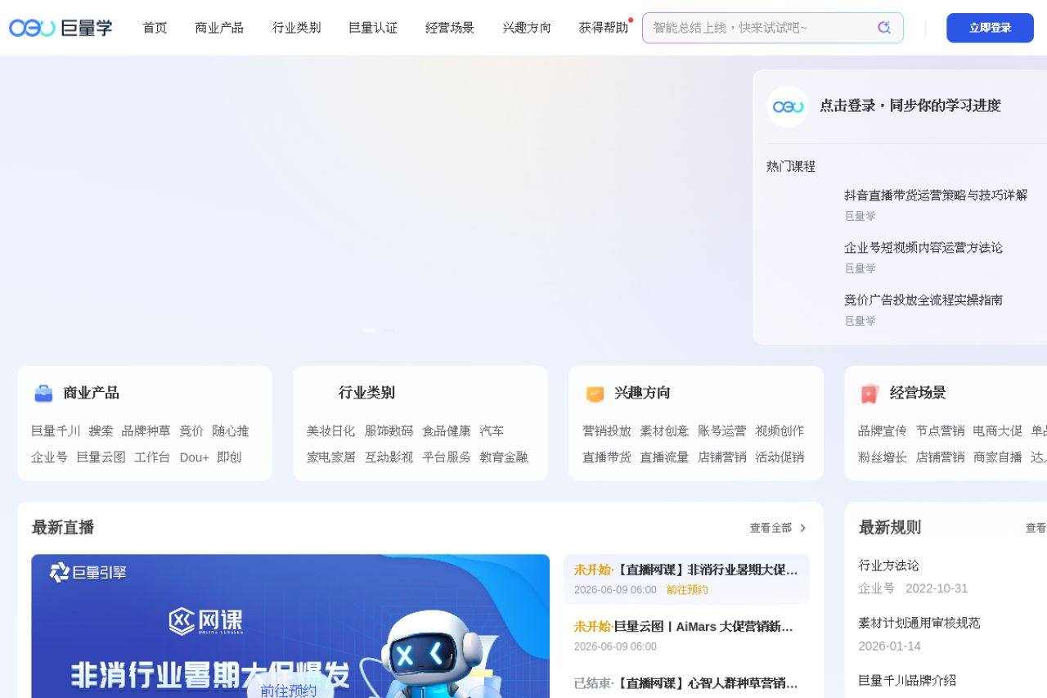
Task: Select 巨量云图 under 商业产品
Action: coord(101,457)
